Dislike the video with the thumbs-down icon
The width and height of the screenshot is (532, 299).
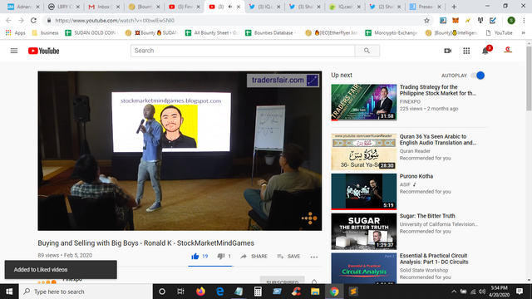(x=221, y=257)
